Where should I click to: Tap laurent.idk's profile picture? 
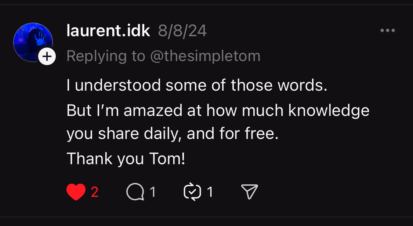pos(33,42)
